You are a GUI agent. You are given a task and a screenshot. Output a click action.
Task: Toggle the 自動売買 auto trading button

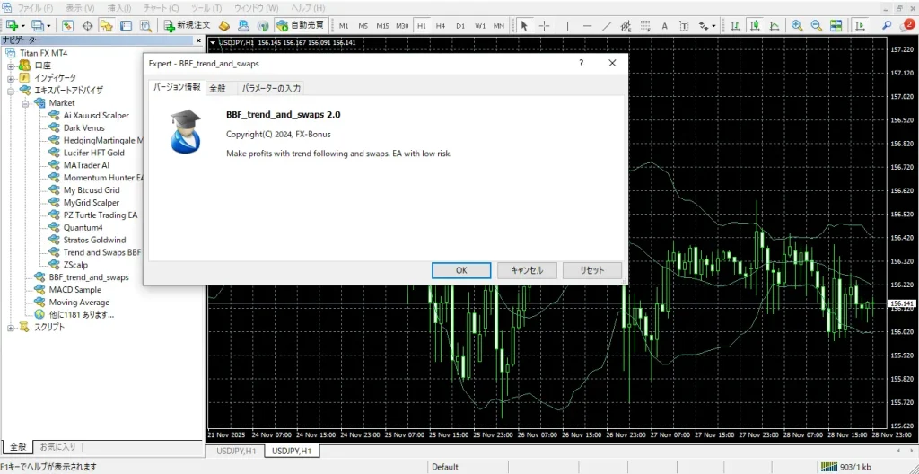pos(300,25)
